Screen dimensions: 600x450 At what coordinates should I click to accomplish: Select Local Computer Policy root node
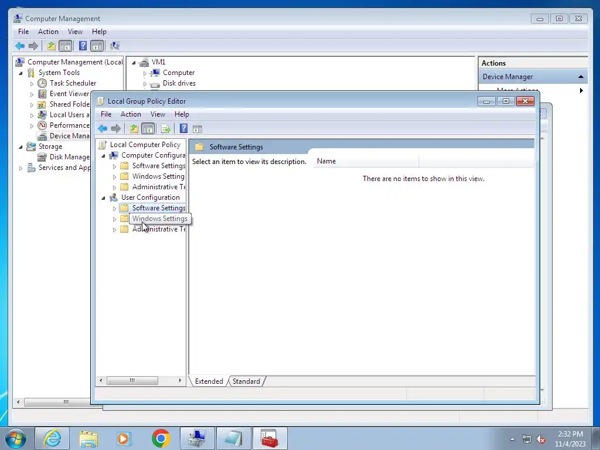pos(145,145)
